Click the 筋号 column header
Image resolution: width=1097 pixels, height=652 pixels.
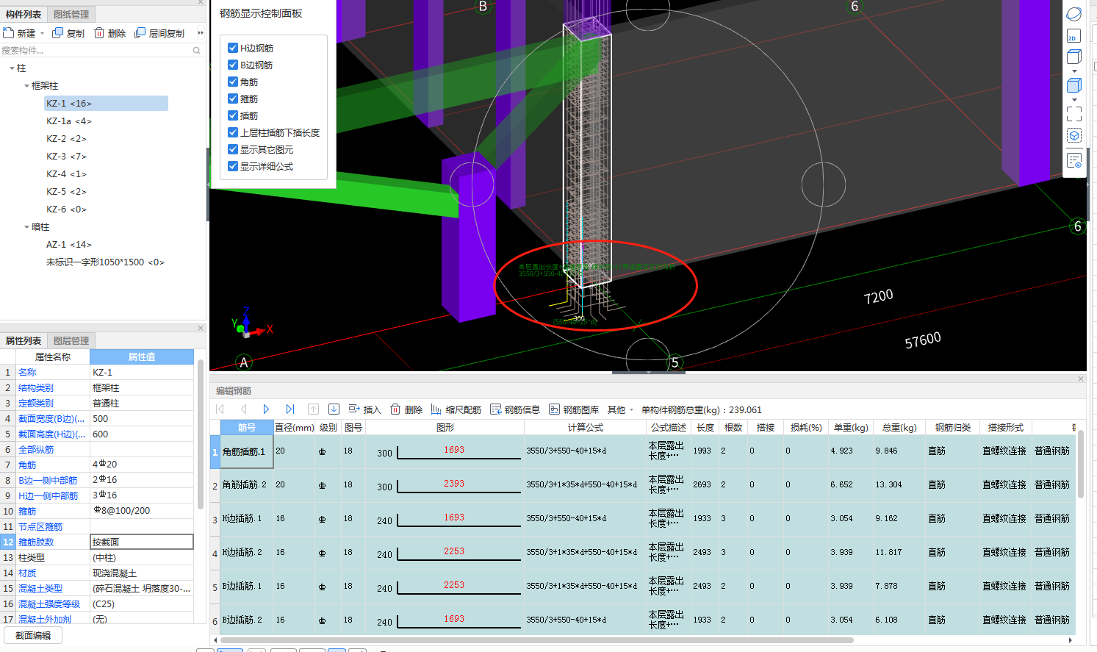(247, 427)
